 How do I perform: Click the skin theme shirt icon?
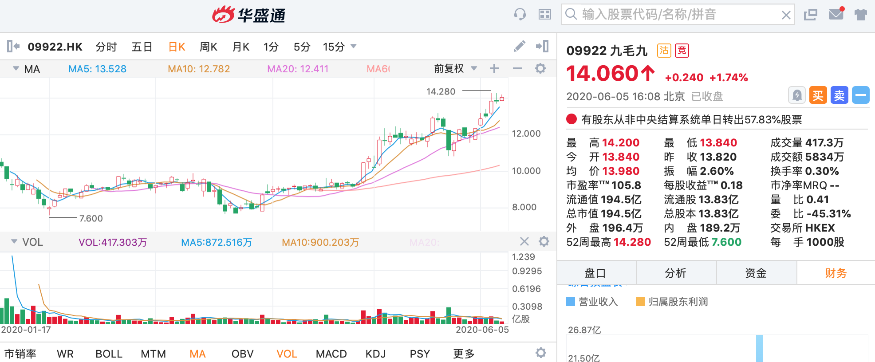click(x=860, y=15)
